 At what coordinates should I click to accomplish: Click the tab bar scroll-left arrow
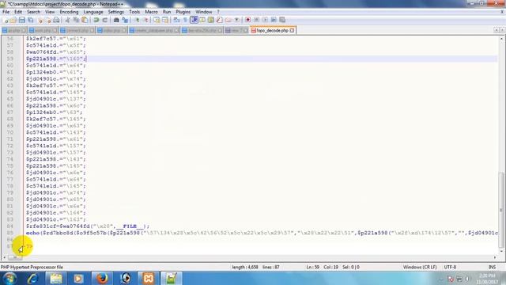497,30
